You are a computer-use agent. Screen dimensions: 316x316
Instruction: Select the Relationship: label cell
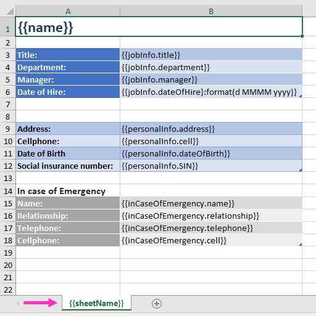tap(68, 216)
